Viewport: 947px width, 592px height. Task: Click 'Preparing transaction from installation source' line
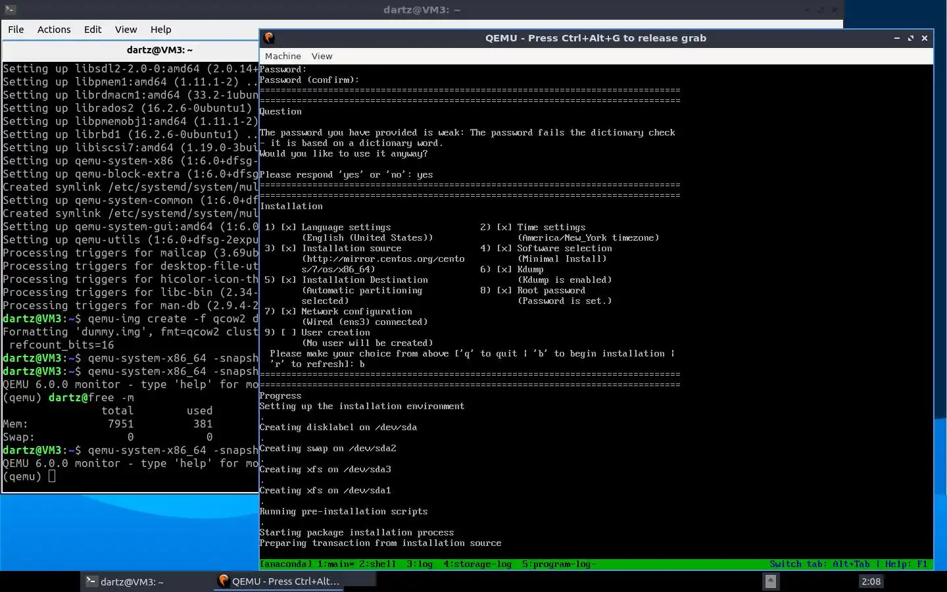(x=380, y=543)
